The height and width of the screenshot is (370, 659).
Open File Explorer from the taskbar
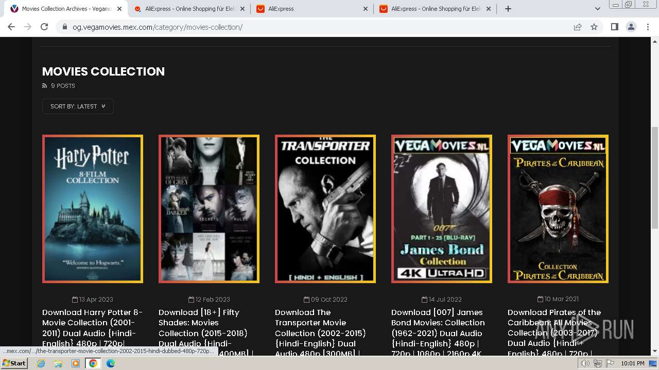pyautogui.click(x=58, y=363)
